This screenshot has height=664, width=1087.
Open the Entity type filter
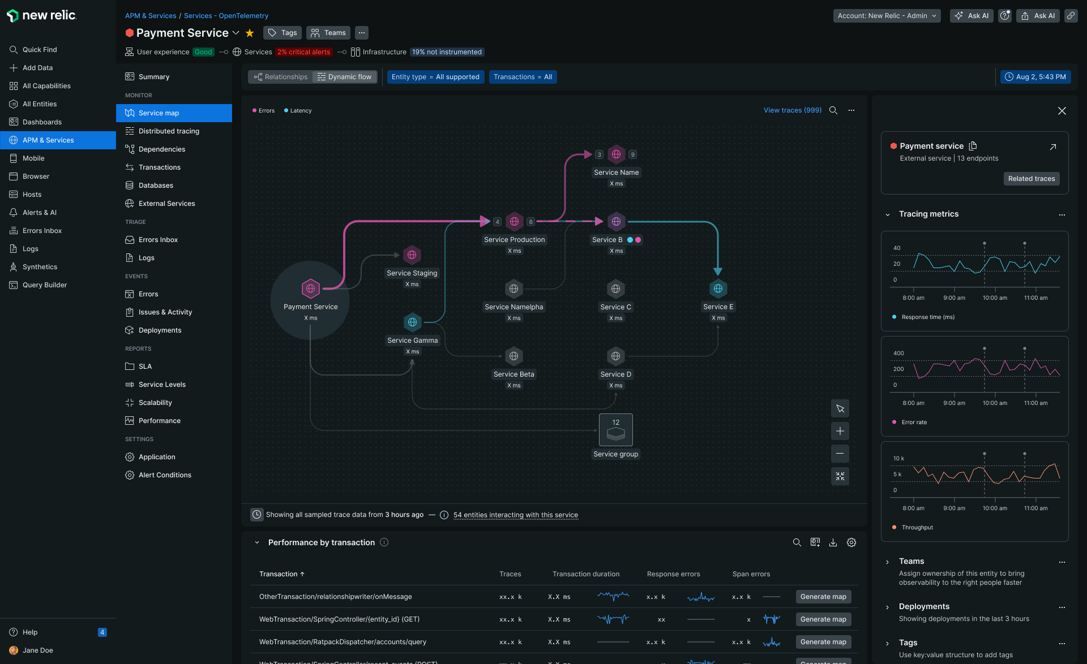click(x=435, y=77)
